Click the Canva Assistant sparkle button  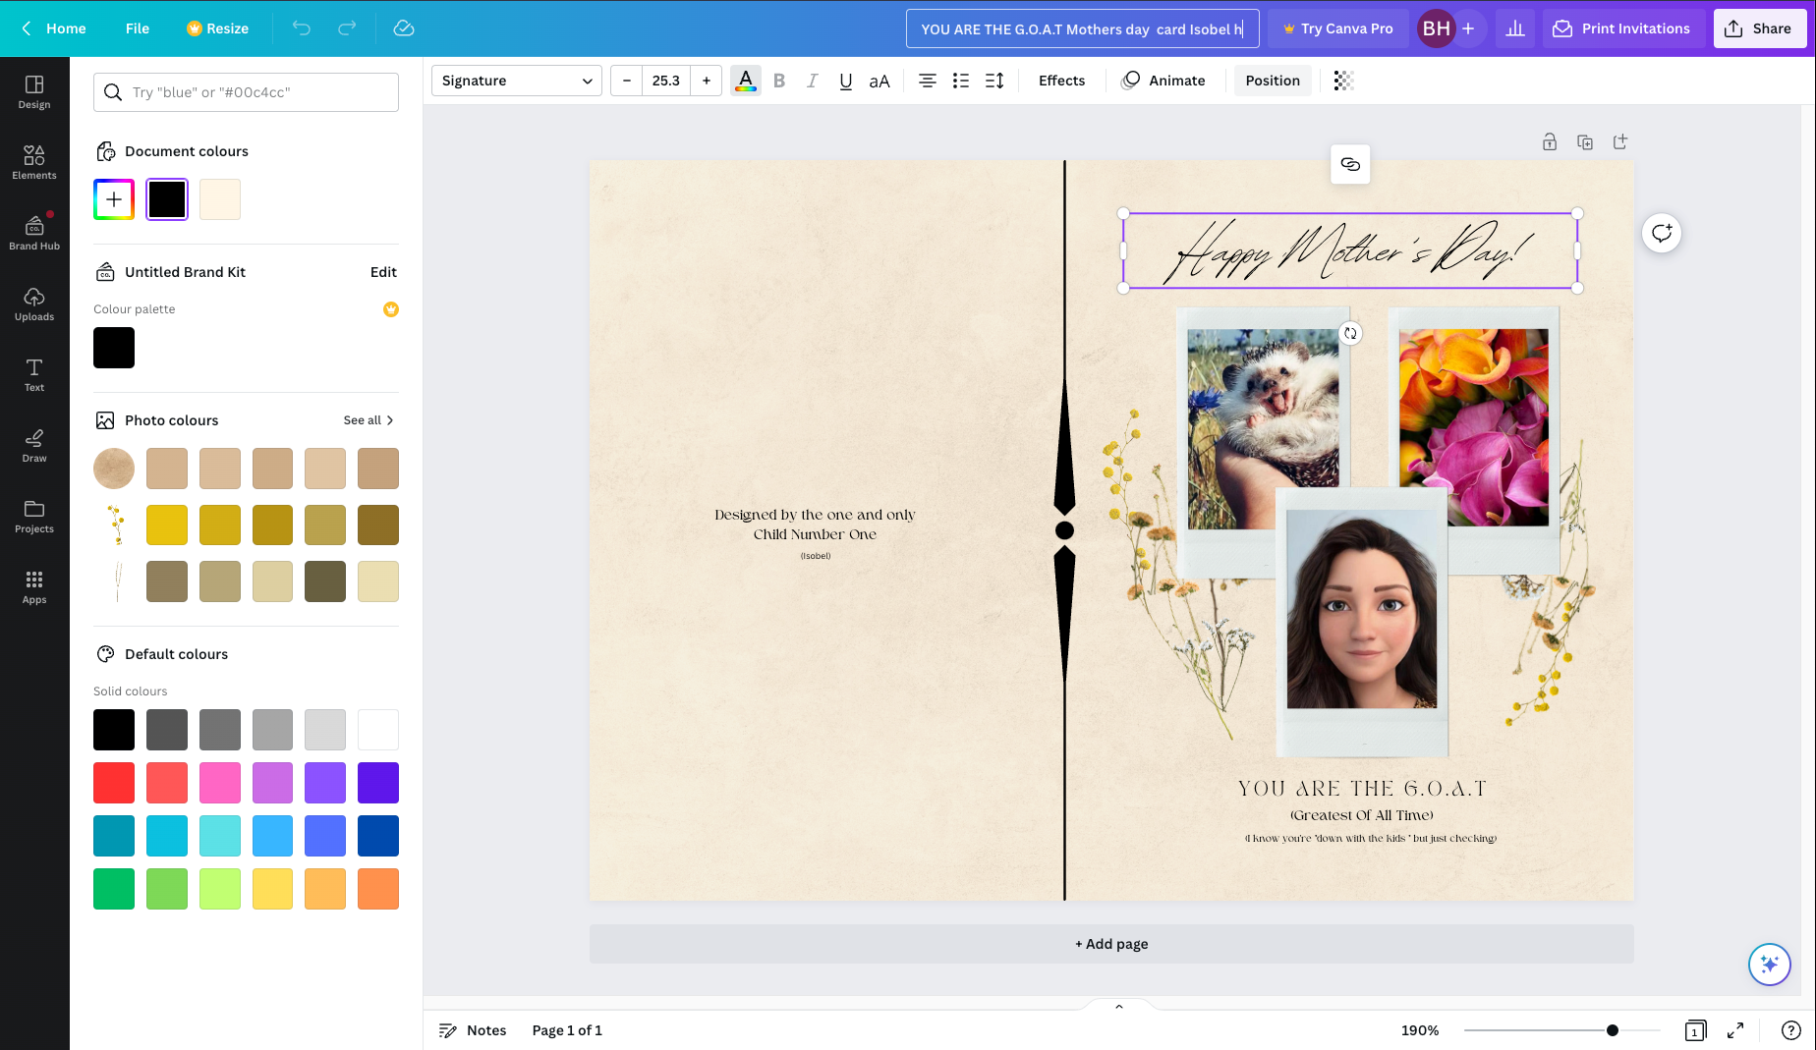click(x=1769, y=965)
